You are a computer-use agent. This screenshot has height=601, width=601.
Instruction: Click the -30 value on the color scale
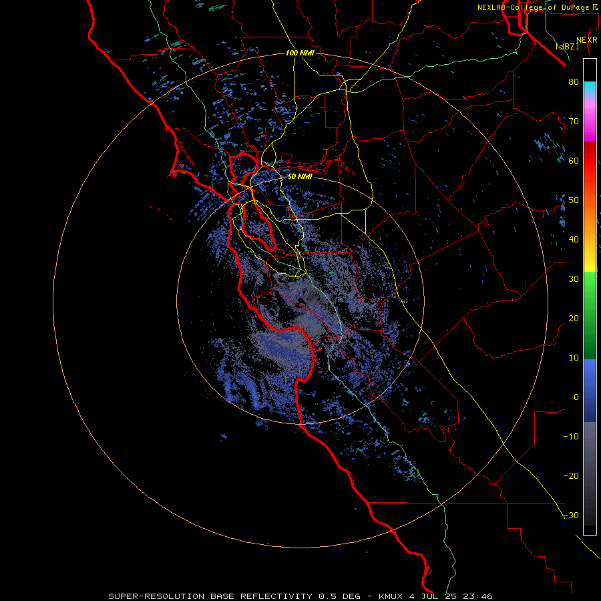coord(571,516)
